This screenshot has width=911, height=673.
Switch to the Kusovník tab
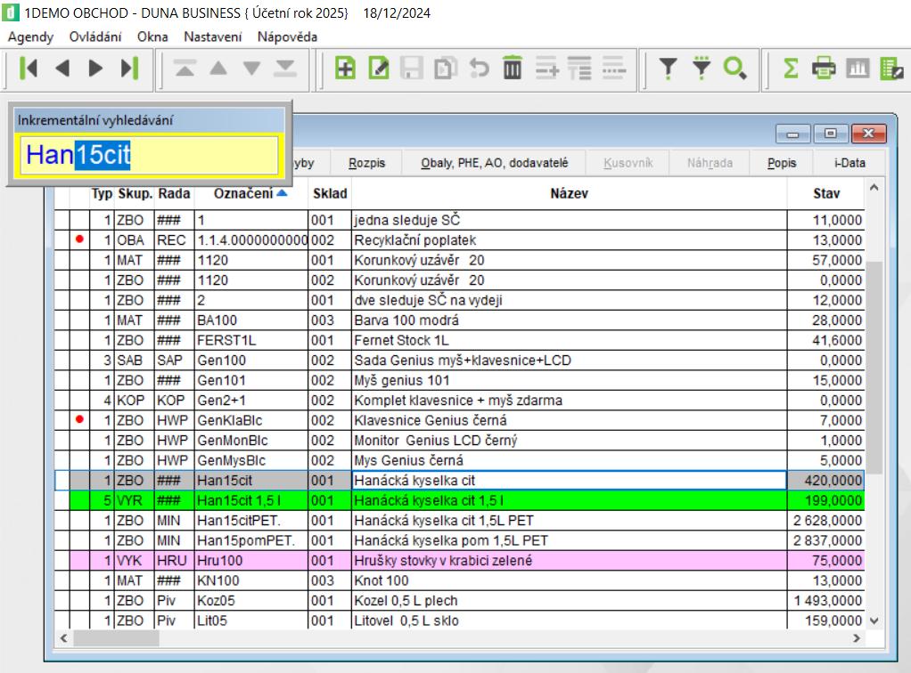click(628, 163)
